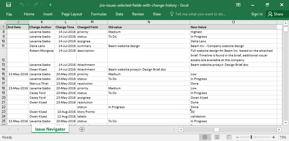Select column N header
Viewport: 289px width, 141px height.
pyautogui.click(x=149, y=22)
